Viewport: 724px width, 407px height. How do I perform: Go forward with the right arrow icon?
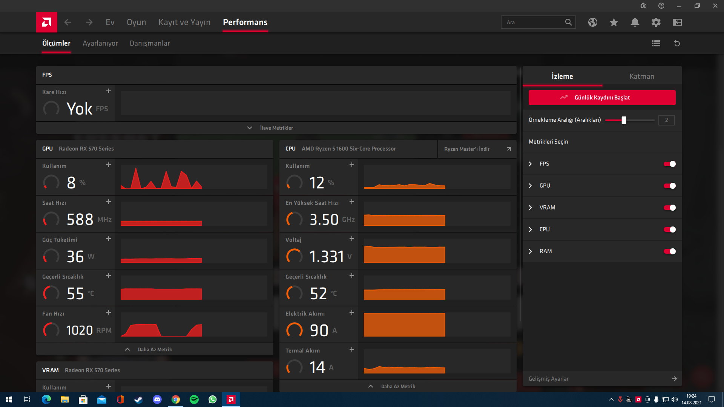pyautogui.click(x=89, y=22)
